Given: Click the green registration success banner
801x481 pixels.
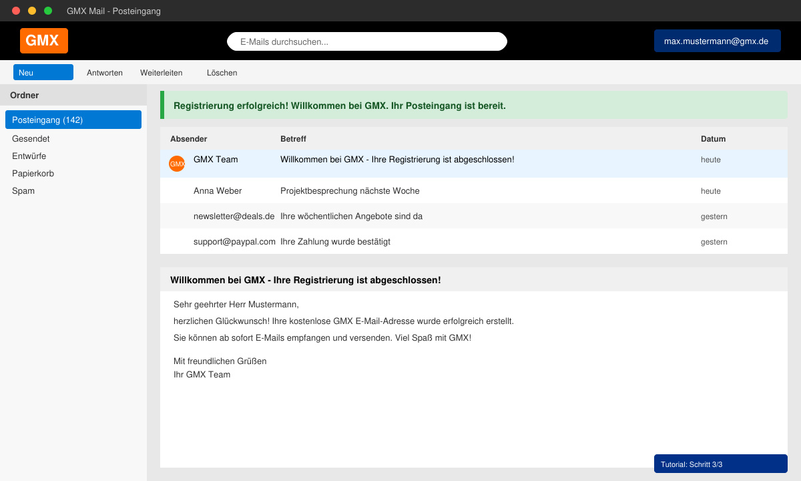Looking at the screenshot, I should click(474, 105).
